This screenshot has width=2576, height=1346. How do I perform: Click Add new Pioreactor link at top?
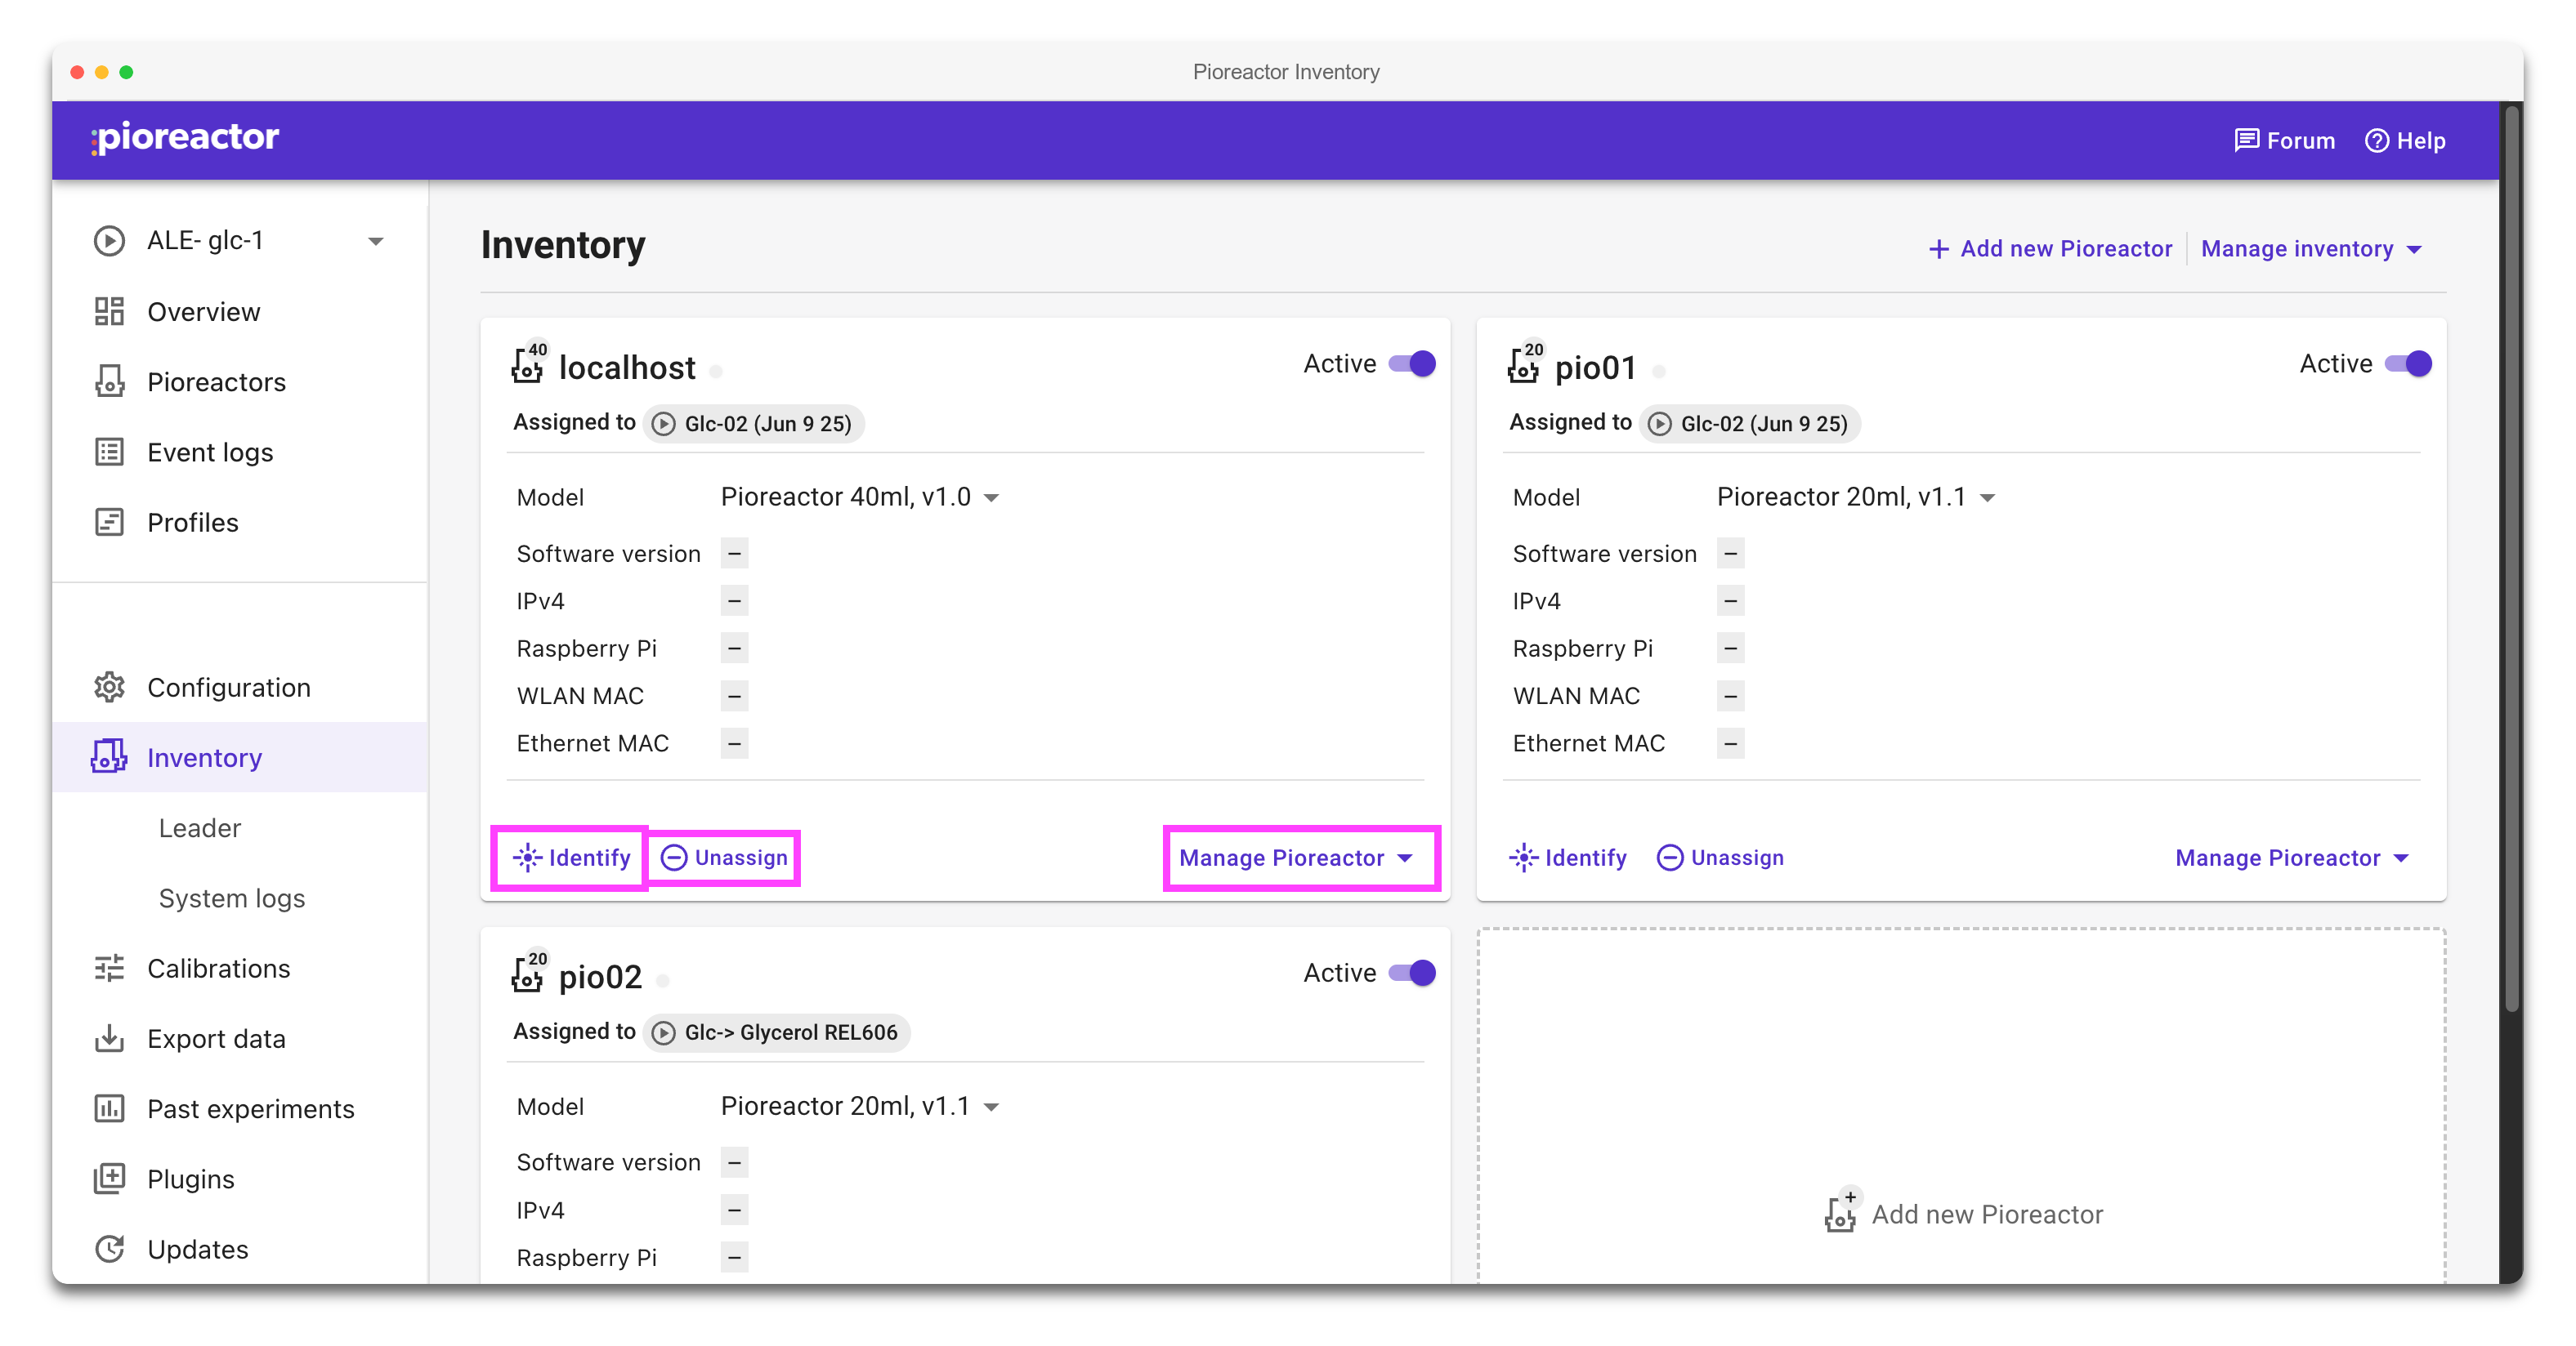click(2050, 249)
